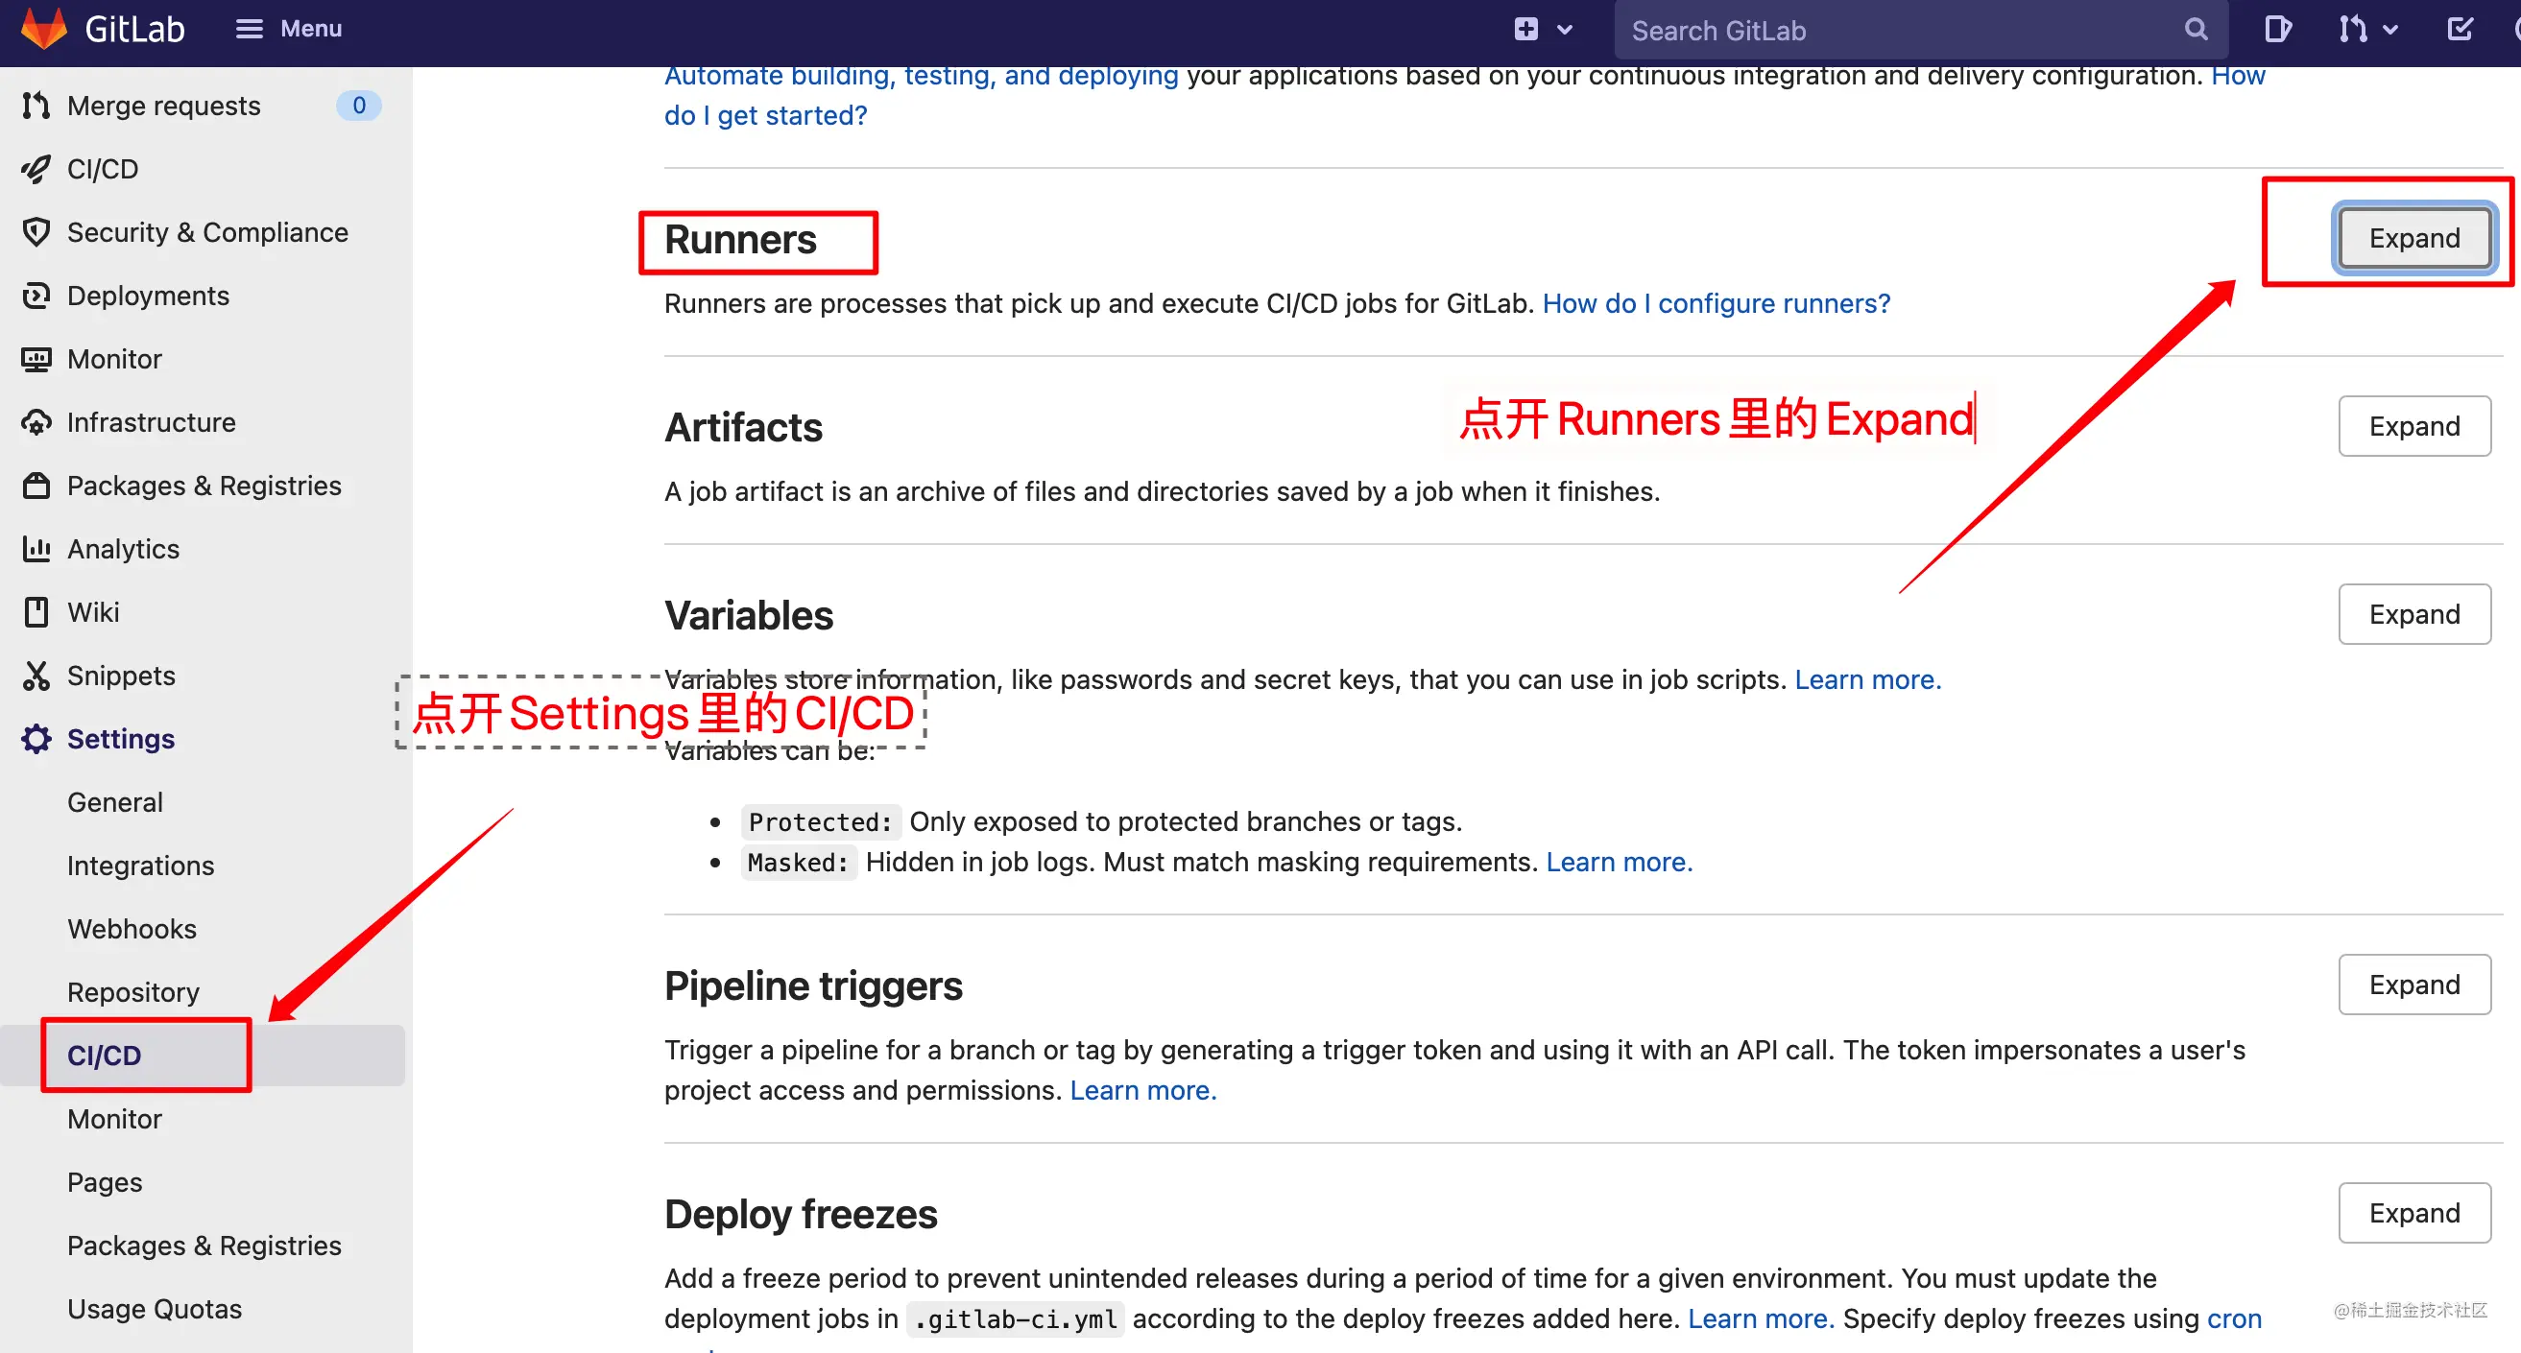Expand the Variables section

click(2414, 613)
